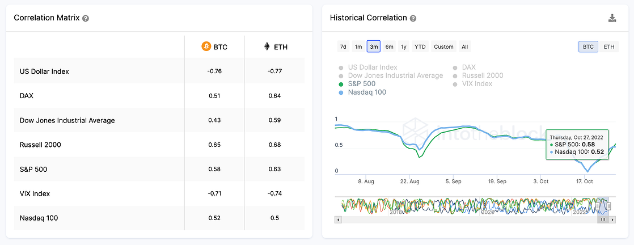Viewport: 634px width, 245px height.
Task: Click BTC Dow Jones value 0.43
Action: (214, 120)
